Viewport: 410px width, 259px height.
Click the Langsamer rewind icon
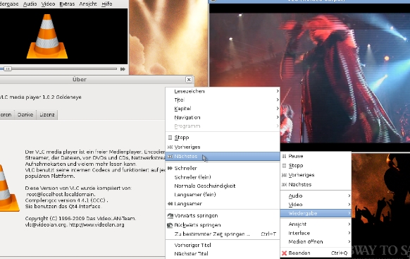[170, 203]
